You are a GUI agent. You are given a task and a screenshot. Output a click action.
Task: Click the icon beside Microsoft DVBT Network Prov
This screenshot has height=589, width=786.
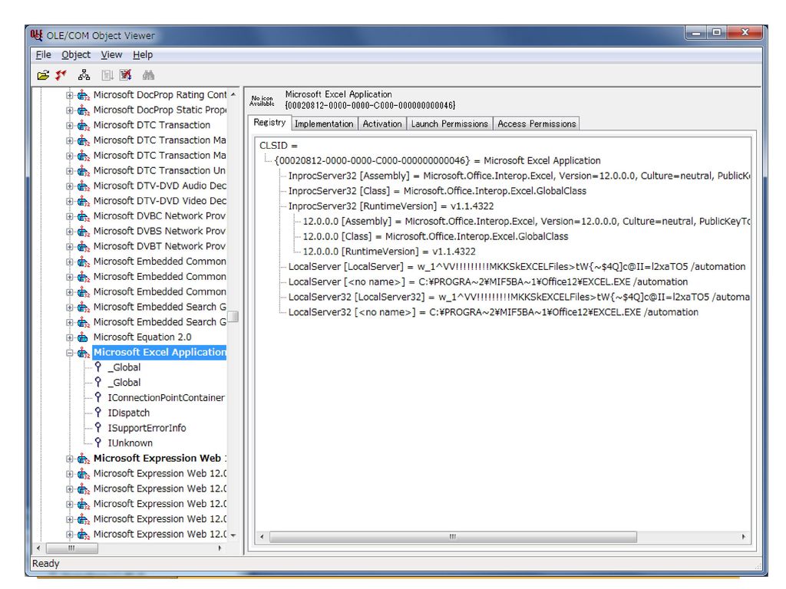[83, 246]
